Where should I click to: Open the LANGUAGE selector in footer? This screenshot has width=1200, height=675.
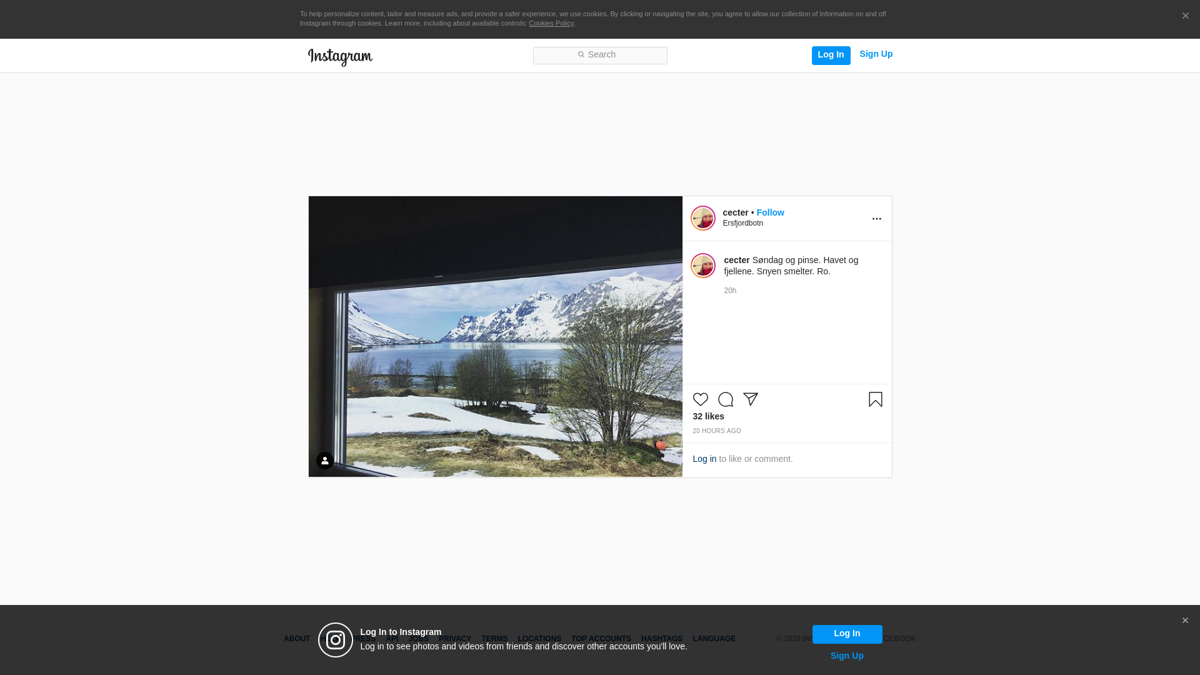coord(714,639)
